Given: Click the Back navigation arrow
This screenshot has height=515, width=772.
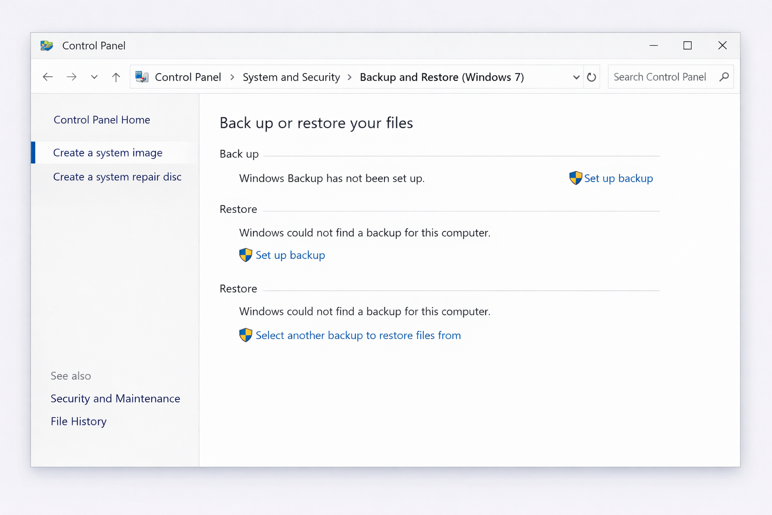Looking at the screenshot, I should pyautogui.click(x=48, y=77).
